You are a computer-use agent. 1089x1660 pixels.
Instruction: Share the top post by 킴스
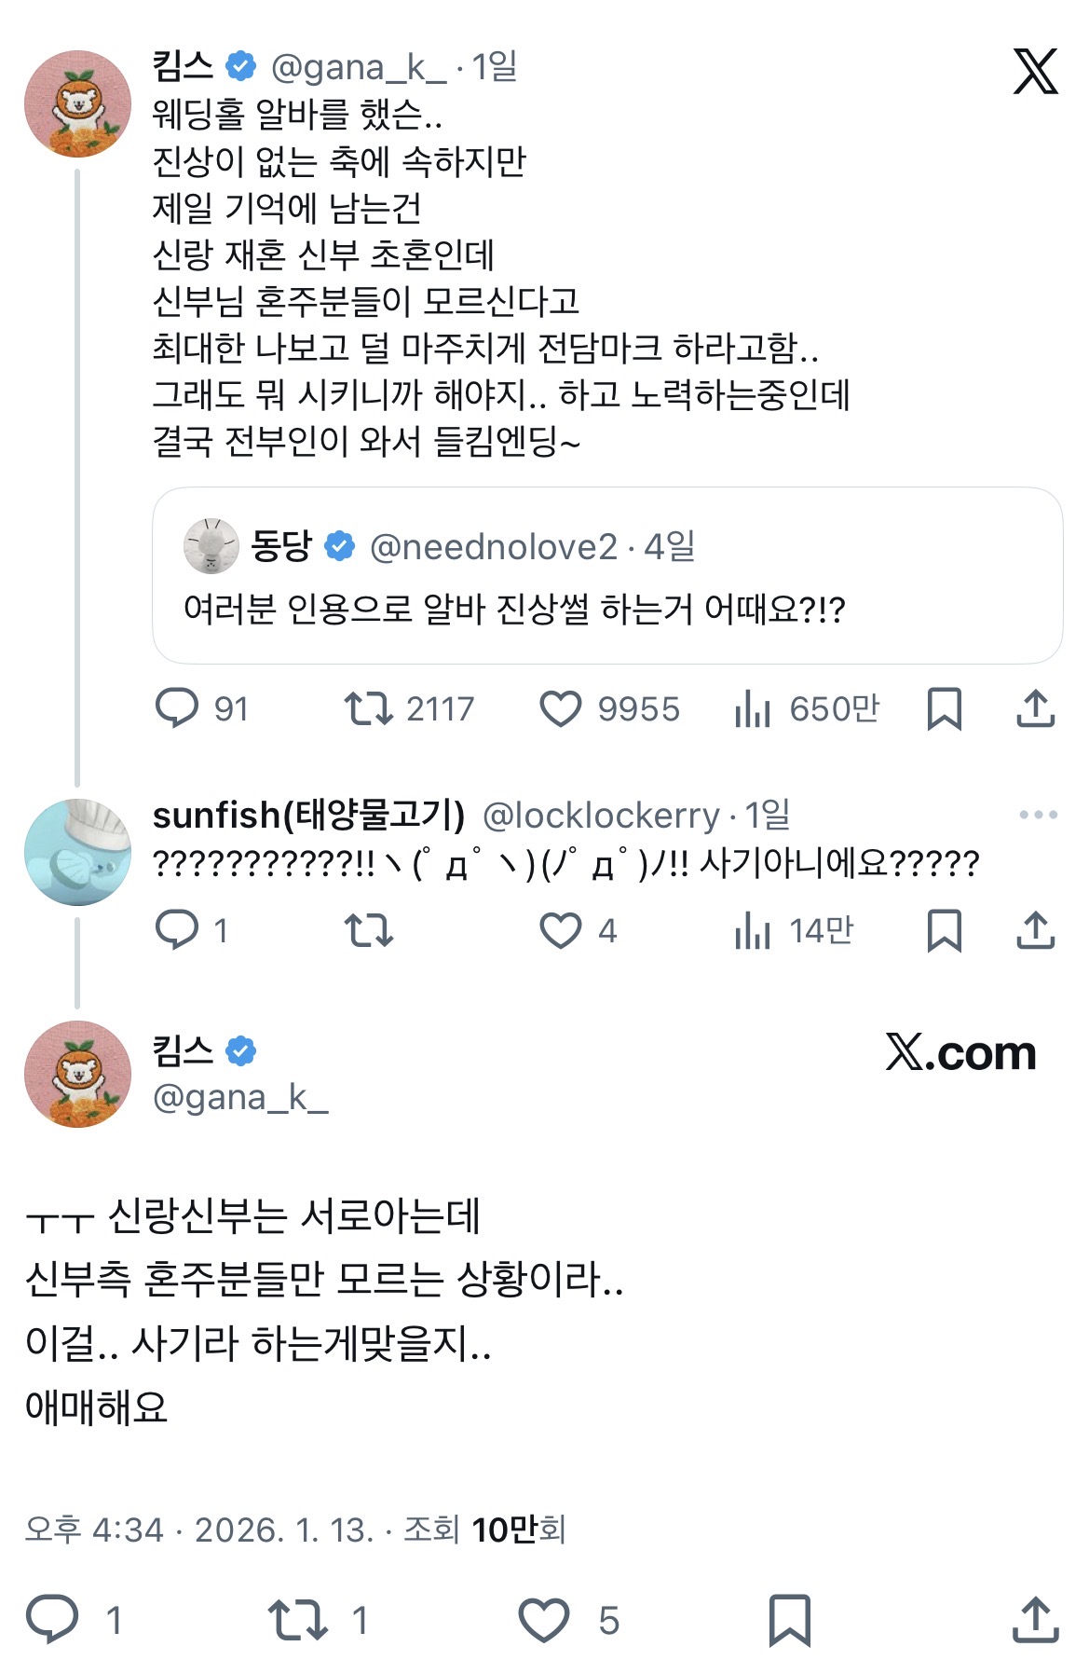(x=1035, y=708)
